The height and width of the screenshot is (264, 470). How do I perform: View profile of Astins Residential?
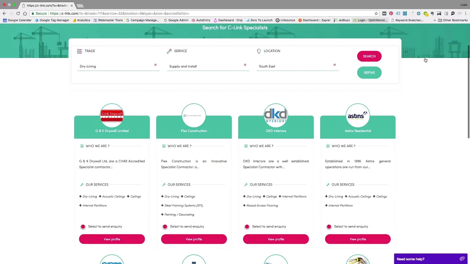(358, 239)
